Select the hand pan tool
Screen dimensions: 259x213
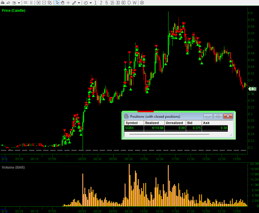pos(62,3)
